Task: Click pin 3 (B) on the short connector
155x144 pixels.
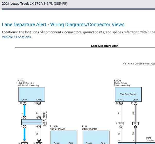Action: click(39, 118)
